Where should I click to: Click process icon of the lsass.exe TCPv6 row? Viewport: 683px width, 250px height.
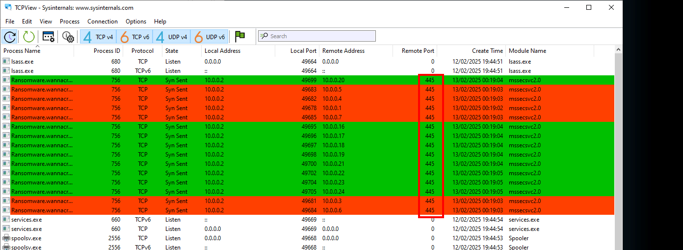pyautogui.click(x=6, y=71)
